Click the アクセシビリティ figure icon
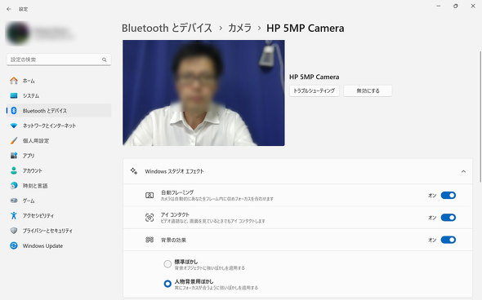482x300 pixels. click(x=14, y=216)
